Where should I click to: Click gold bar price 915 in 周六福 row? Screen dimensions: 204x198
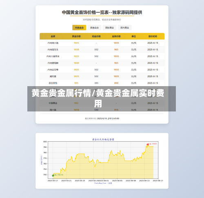[116, 110]
